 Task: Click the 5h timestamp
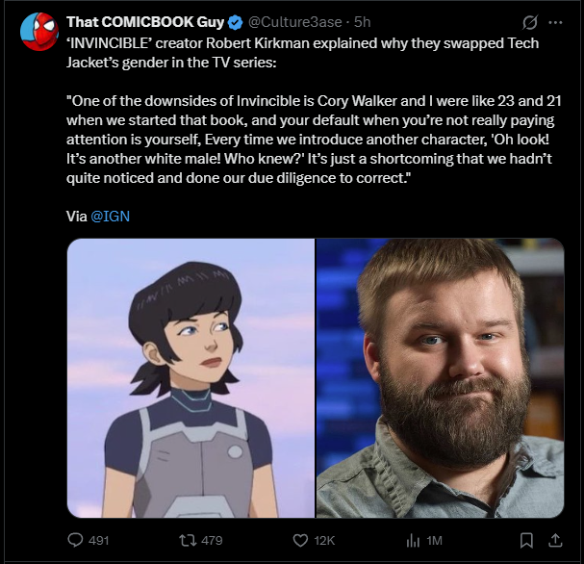362,22
